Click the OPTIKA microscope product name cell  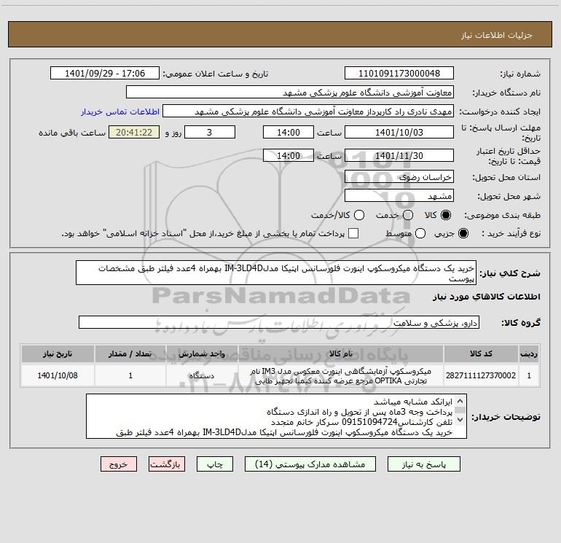click(341, 375)
